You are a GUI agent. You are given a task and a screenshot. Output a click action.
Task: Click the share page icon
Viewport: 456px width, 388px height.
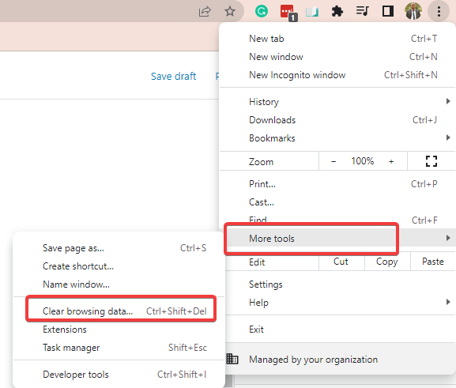[205, 12]
